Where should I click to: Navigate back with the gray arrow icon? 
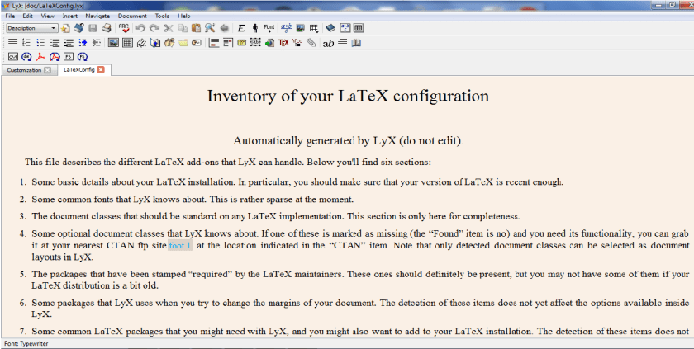pyautogui.click(x=225, y=28)
